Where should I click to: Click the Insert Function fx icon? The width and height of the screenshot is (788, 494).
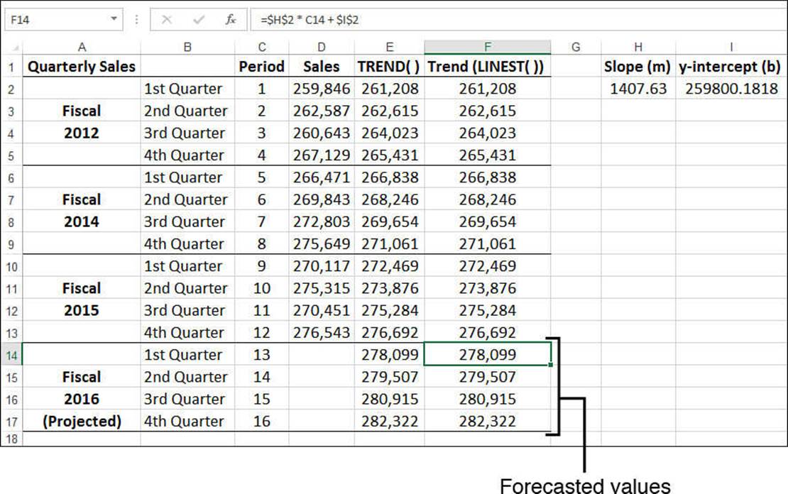coord(231,20)
